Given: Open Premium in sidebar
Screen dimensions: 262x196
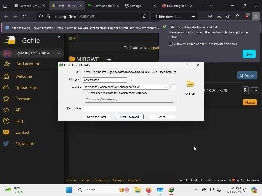Looking at the screenshot, I should point(23,99).
